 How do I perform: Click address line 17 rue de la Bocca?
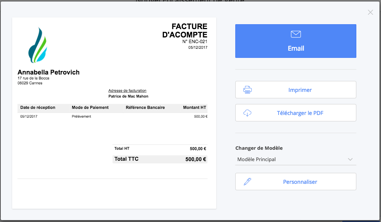(x=33, y=78)
